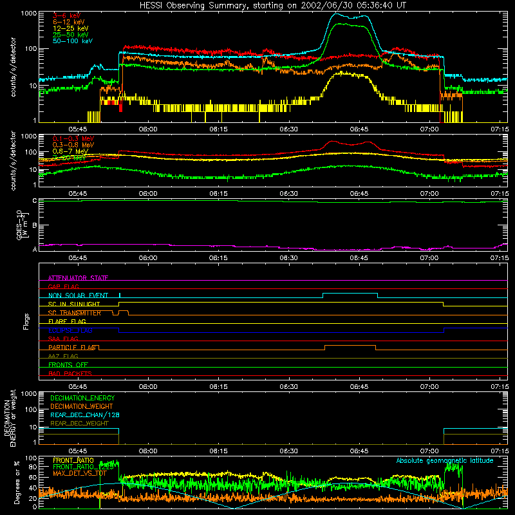Select the SC_IN_SUNLIGHT flag label
The width and height of the screenshot is (515, 515).
click(x=74, y=304)
